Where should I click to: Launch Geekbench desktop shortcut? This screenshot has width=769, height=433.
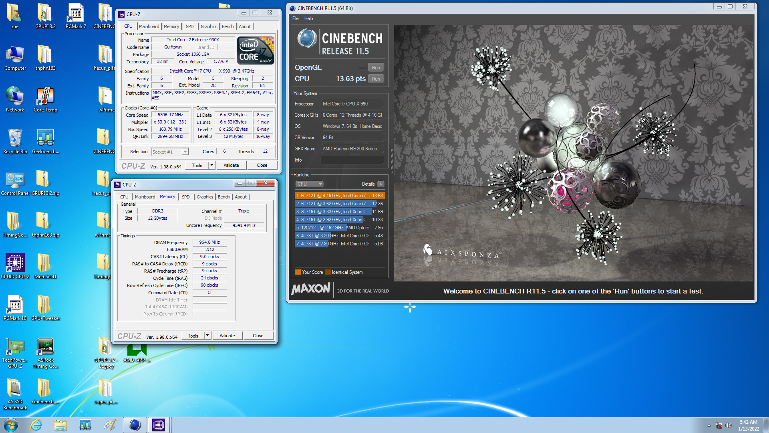45,141
